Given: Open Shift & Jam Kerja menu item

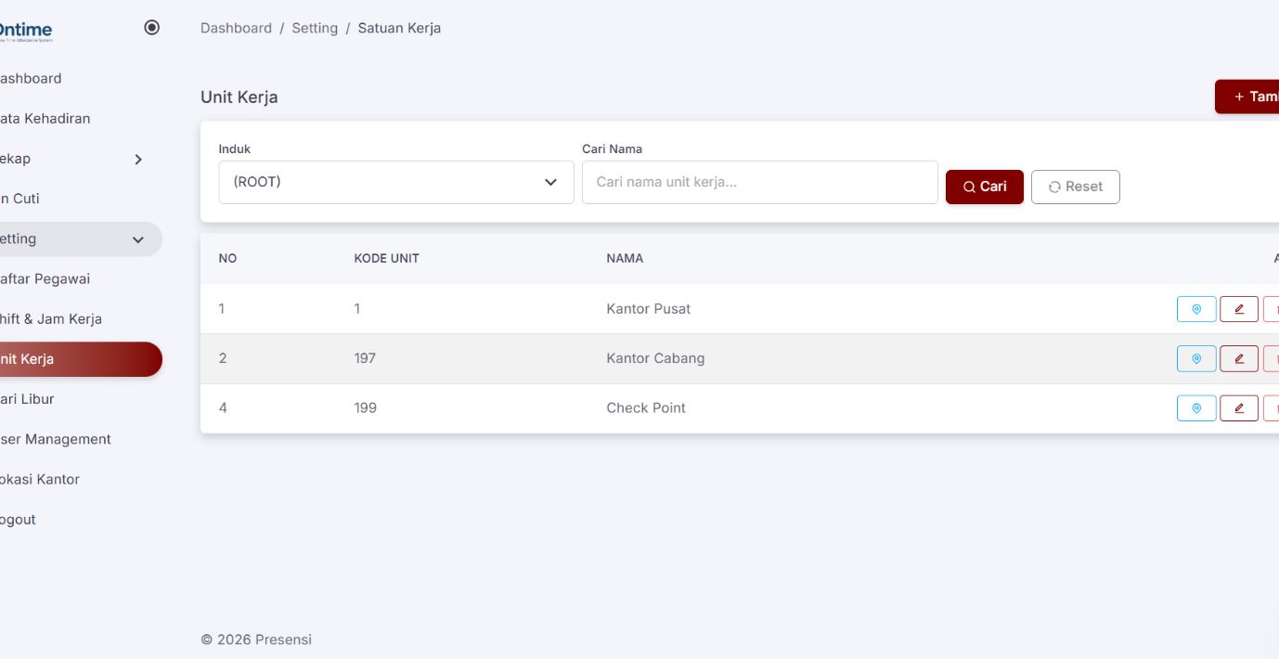Looking at the screenshot, I should tap(51, 318).
